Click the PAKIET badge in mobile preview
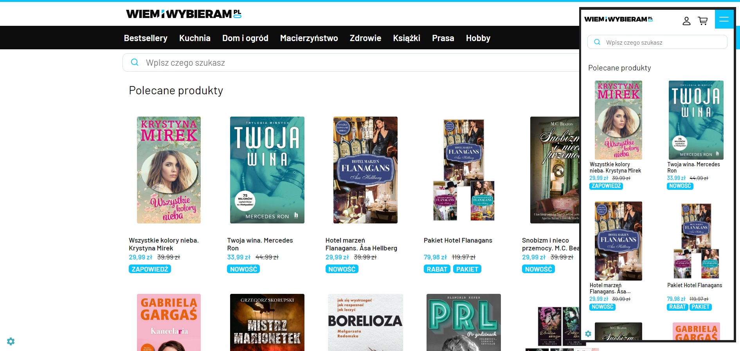 tap(700, 307)
